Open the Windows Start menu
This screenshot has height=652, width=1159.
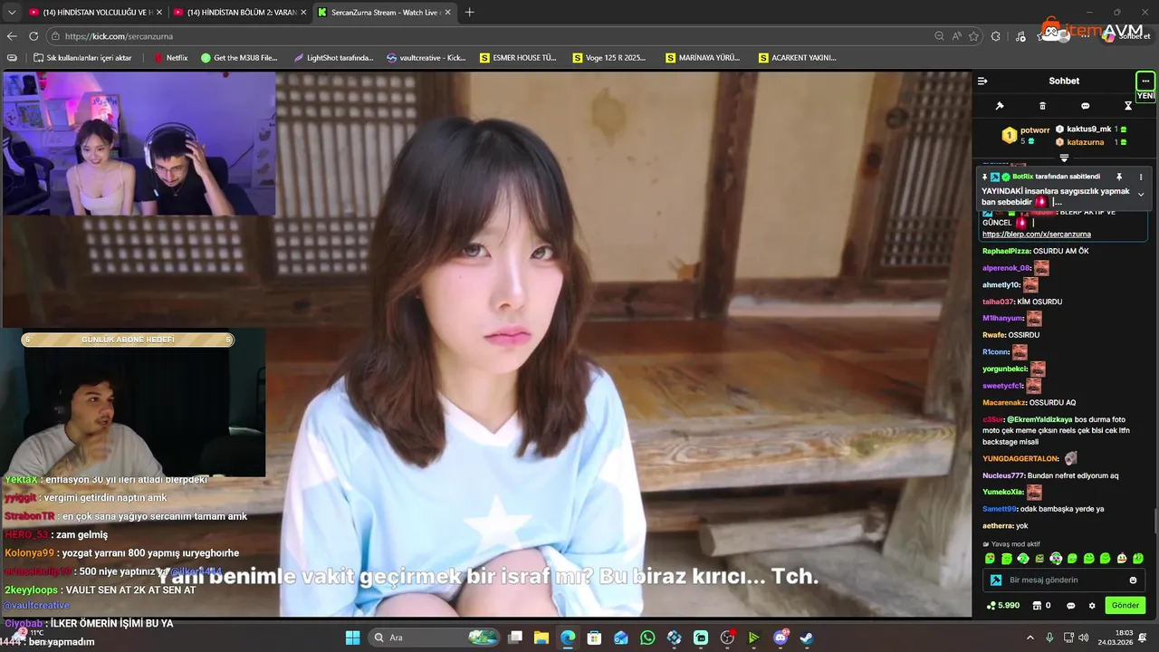click(x=352, y=638)
